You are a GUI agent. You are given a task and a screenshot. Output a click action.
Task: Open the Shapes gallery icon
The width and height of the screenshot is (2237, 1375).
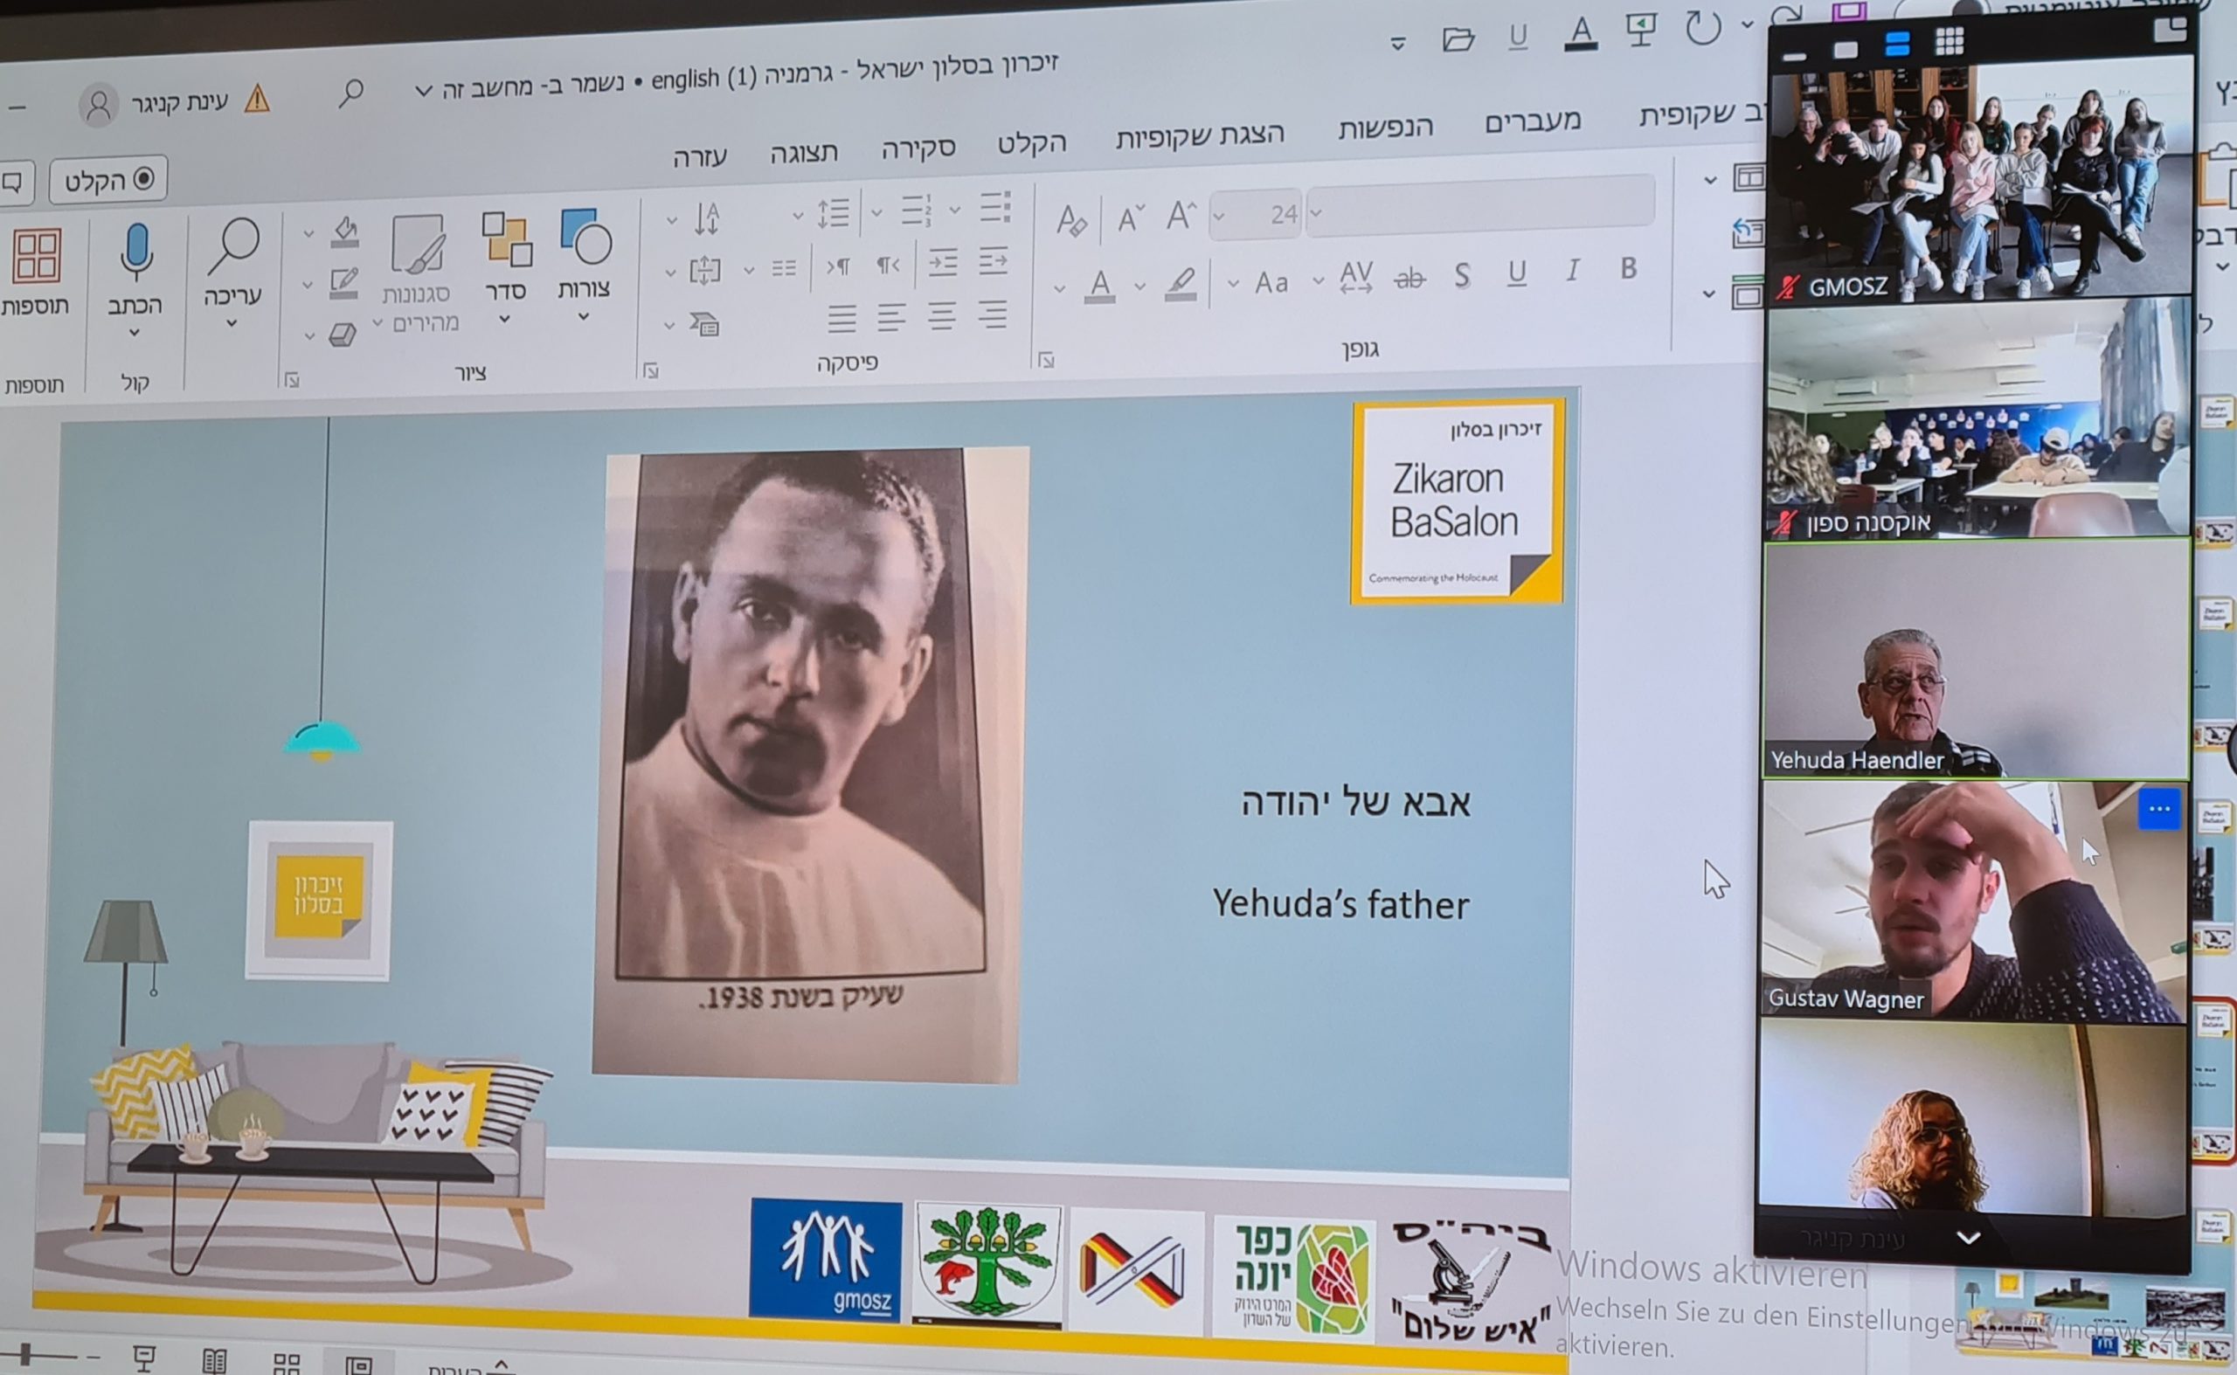585,238
